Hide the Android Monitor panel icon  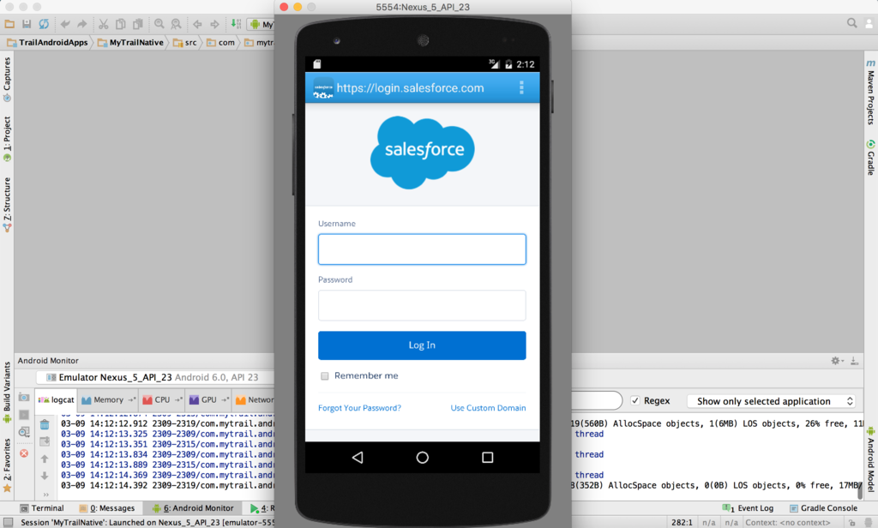[x=854, y=361]
